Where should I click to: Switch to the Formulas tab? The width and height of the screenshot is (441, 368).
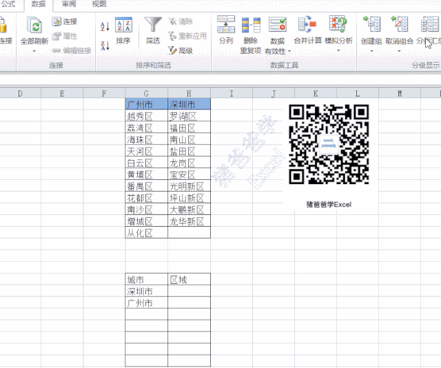pos(8,4)
